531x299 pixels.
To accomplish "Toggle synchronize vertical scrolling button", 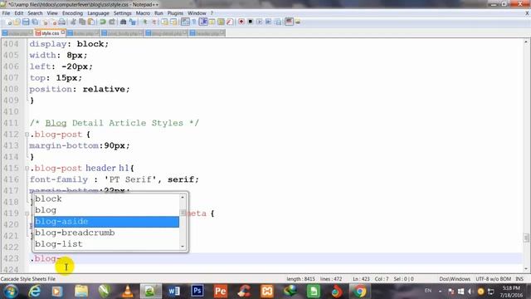I will tap(164, 22).
